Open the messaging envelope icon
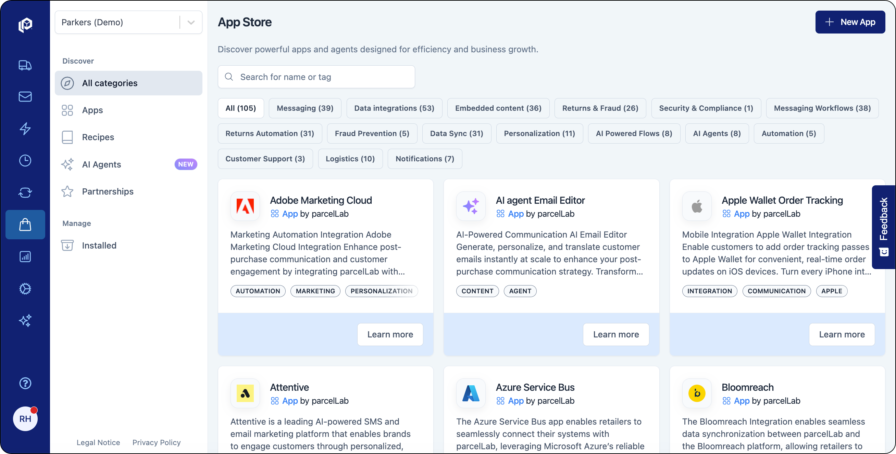This screenshot has width=896, height=454. point(25,97)
